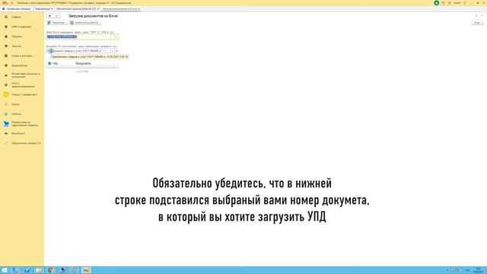Open the Казначейство sidebar section

click(19, 65)
